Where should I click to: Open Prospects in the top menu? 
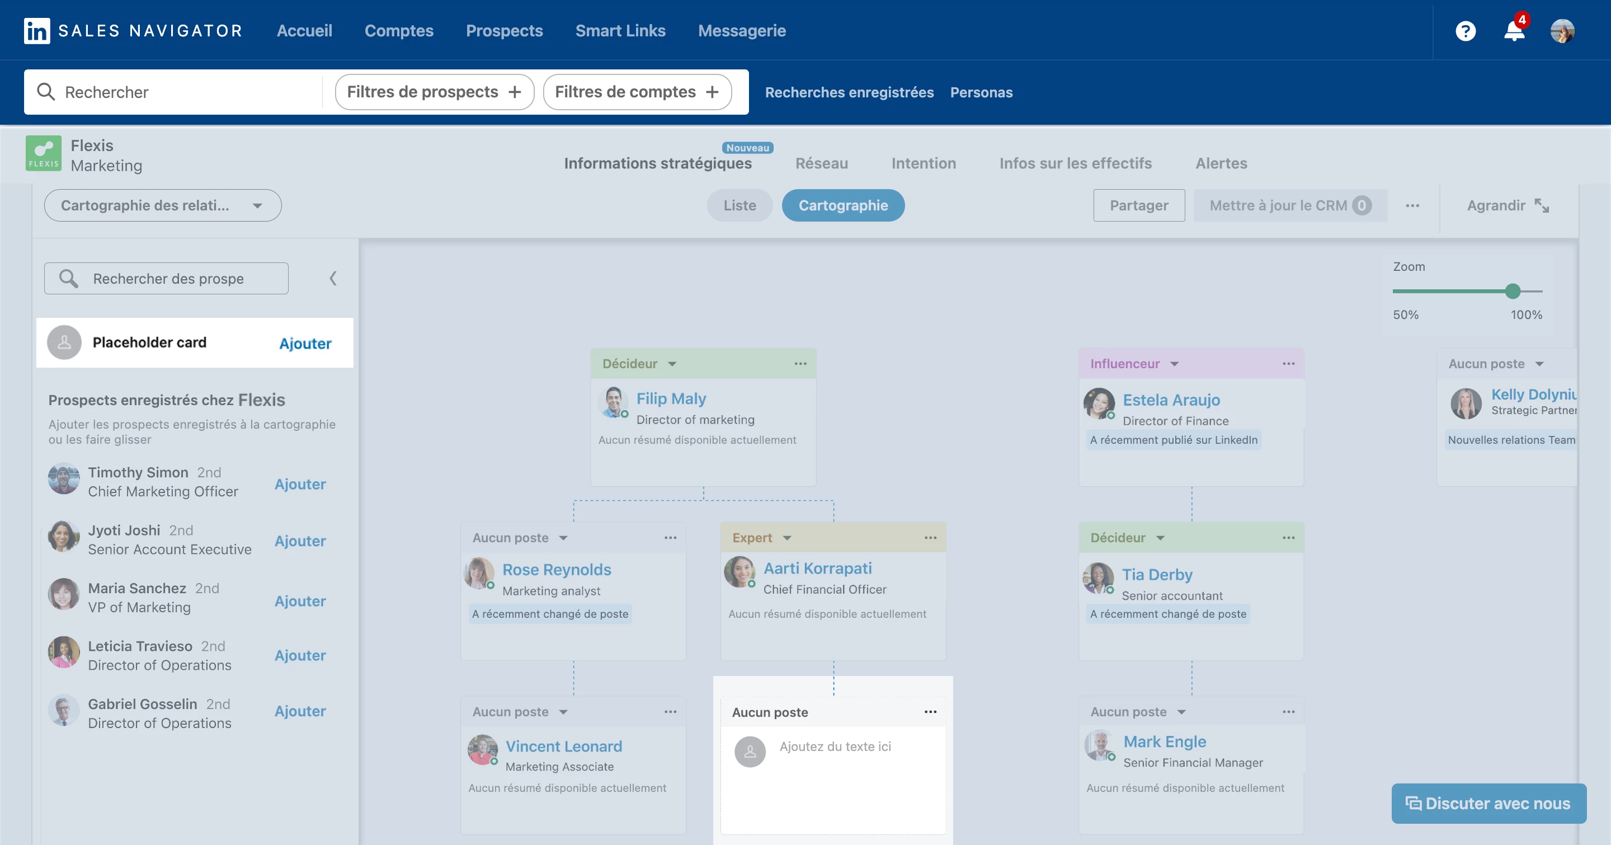click(504, 31)
